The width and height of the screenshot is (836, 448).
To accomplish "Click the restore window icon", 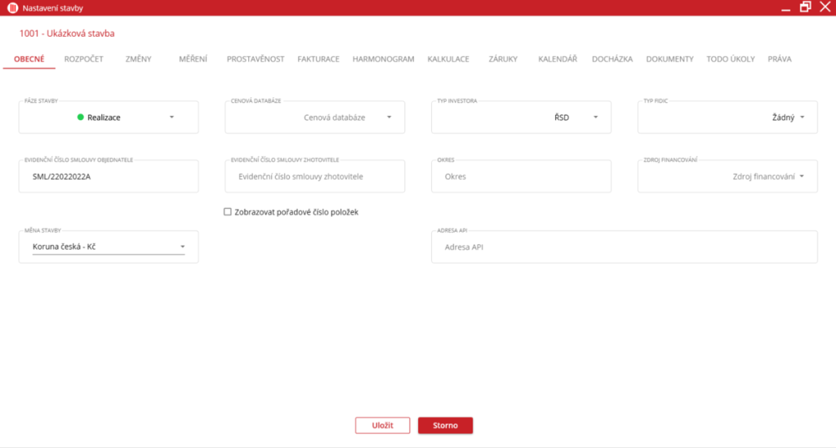I will (805, 7).
